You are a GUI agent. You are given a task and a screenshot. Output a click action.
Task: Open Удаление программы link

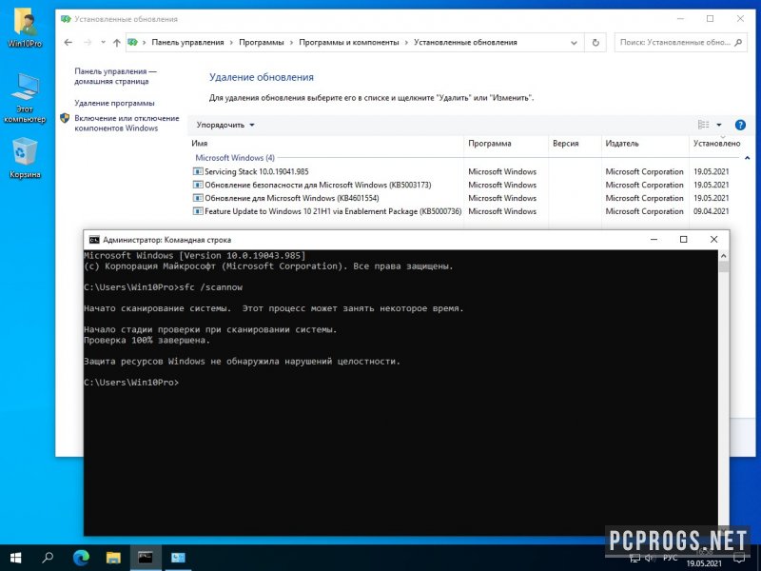coord(114,103)
